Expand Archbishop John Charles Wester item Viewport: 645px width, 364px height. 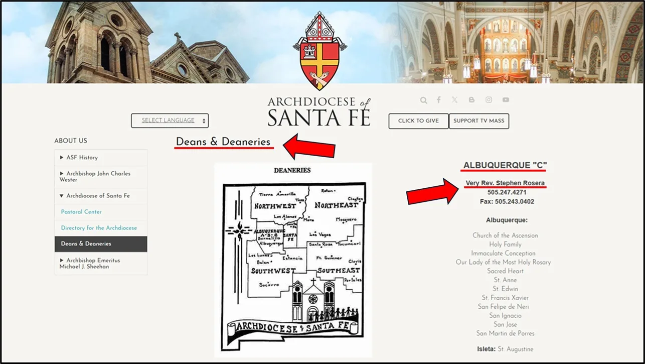tap(101, 177)
